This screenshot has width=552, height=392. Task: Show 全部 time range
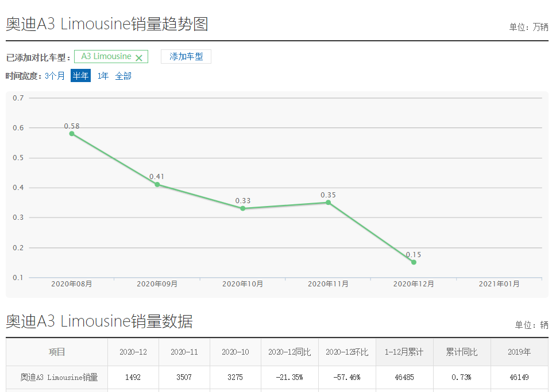coord(123,76)
